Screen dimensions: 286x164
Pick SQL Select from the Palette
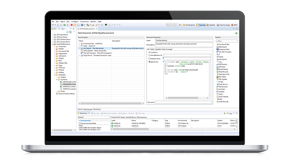pos(222,77)
